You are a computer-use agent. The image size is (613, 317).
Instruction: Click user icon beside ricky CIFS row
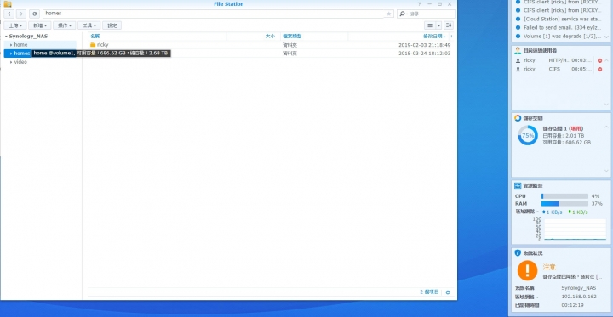coord(518,69)
